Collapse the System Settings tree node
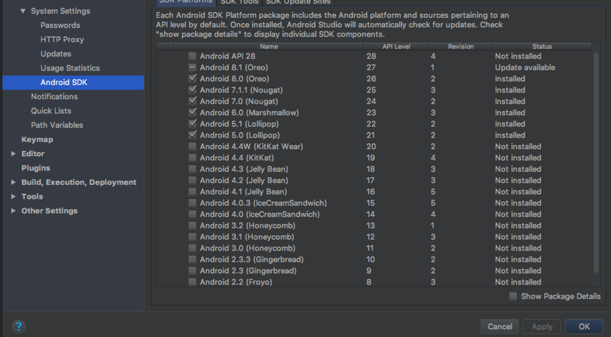The width and height of the screenshot is (611, 337). tap(23, 11)
